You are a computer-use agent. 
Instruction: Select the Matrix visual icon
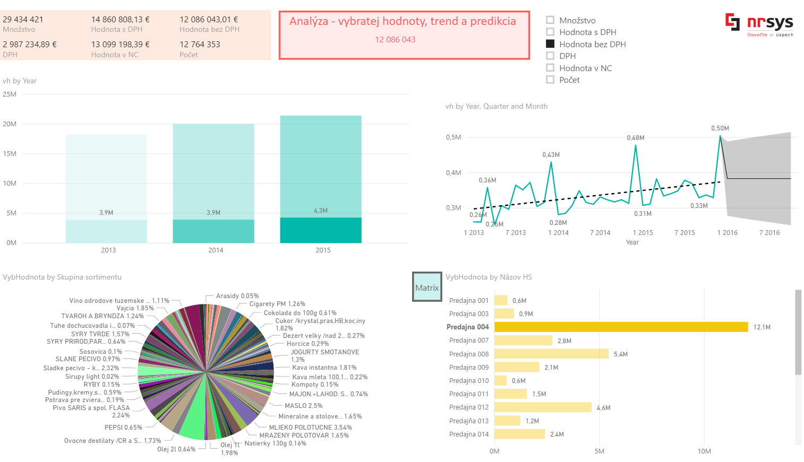[x=426, y=286]
